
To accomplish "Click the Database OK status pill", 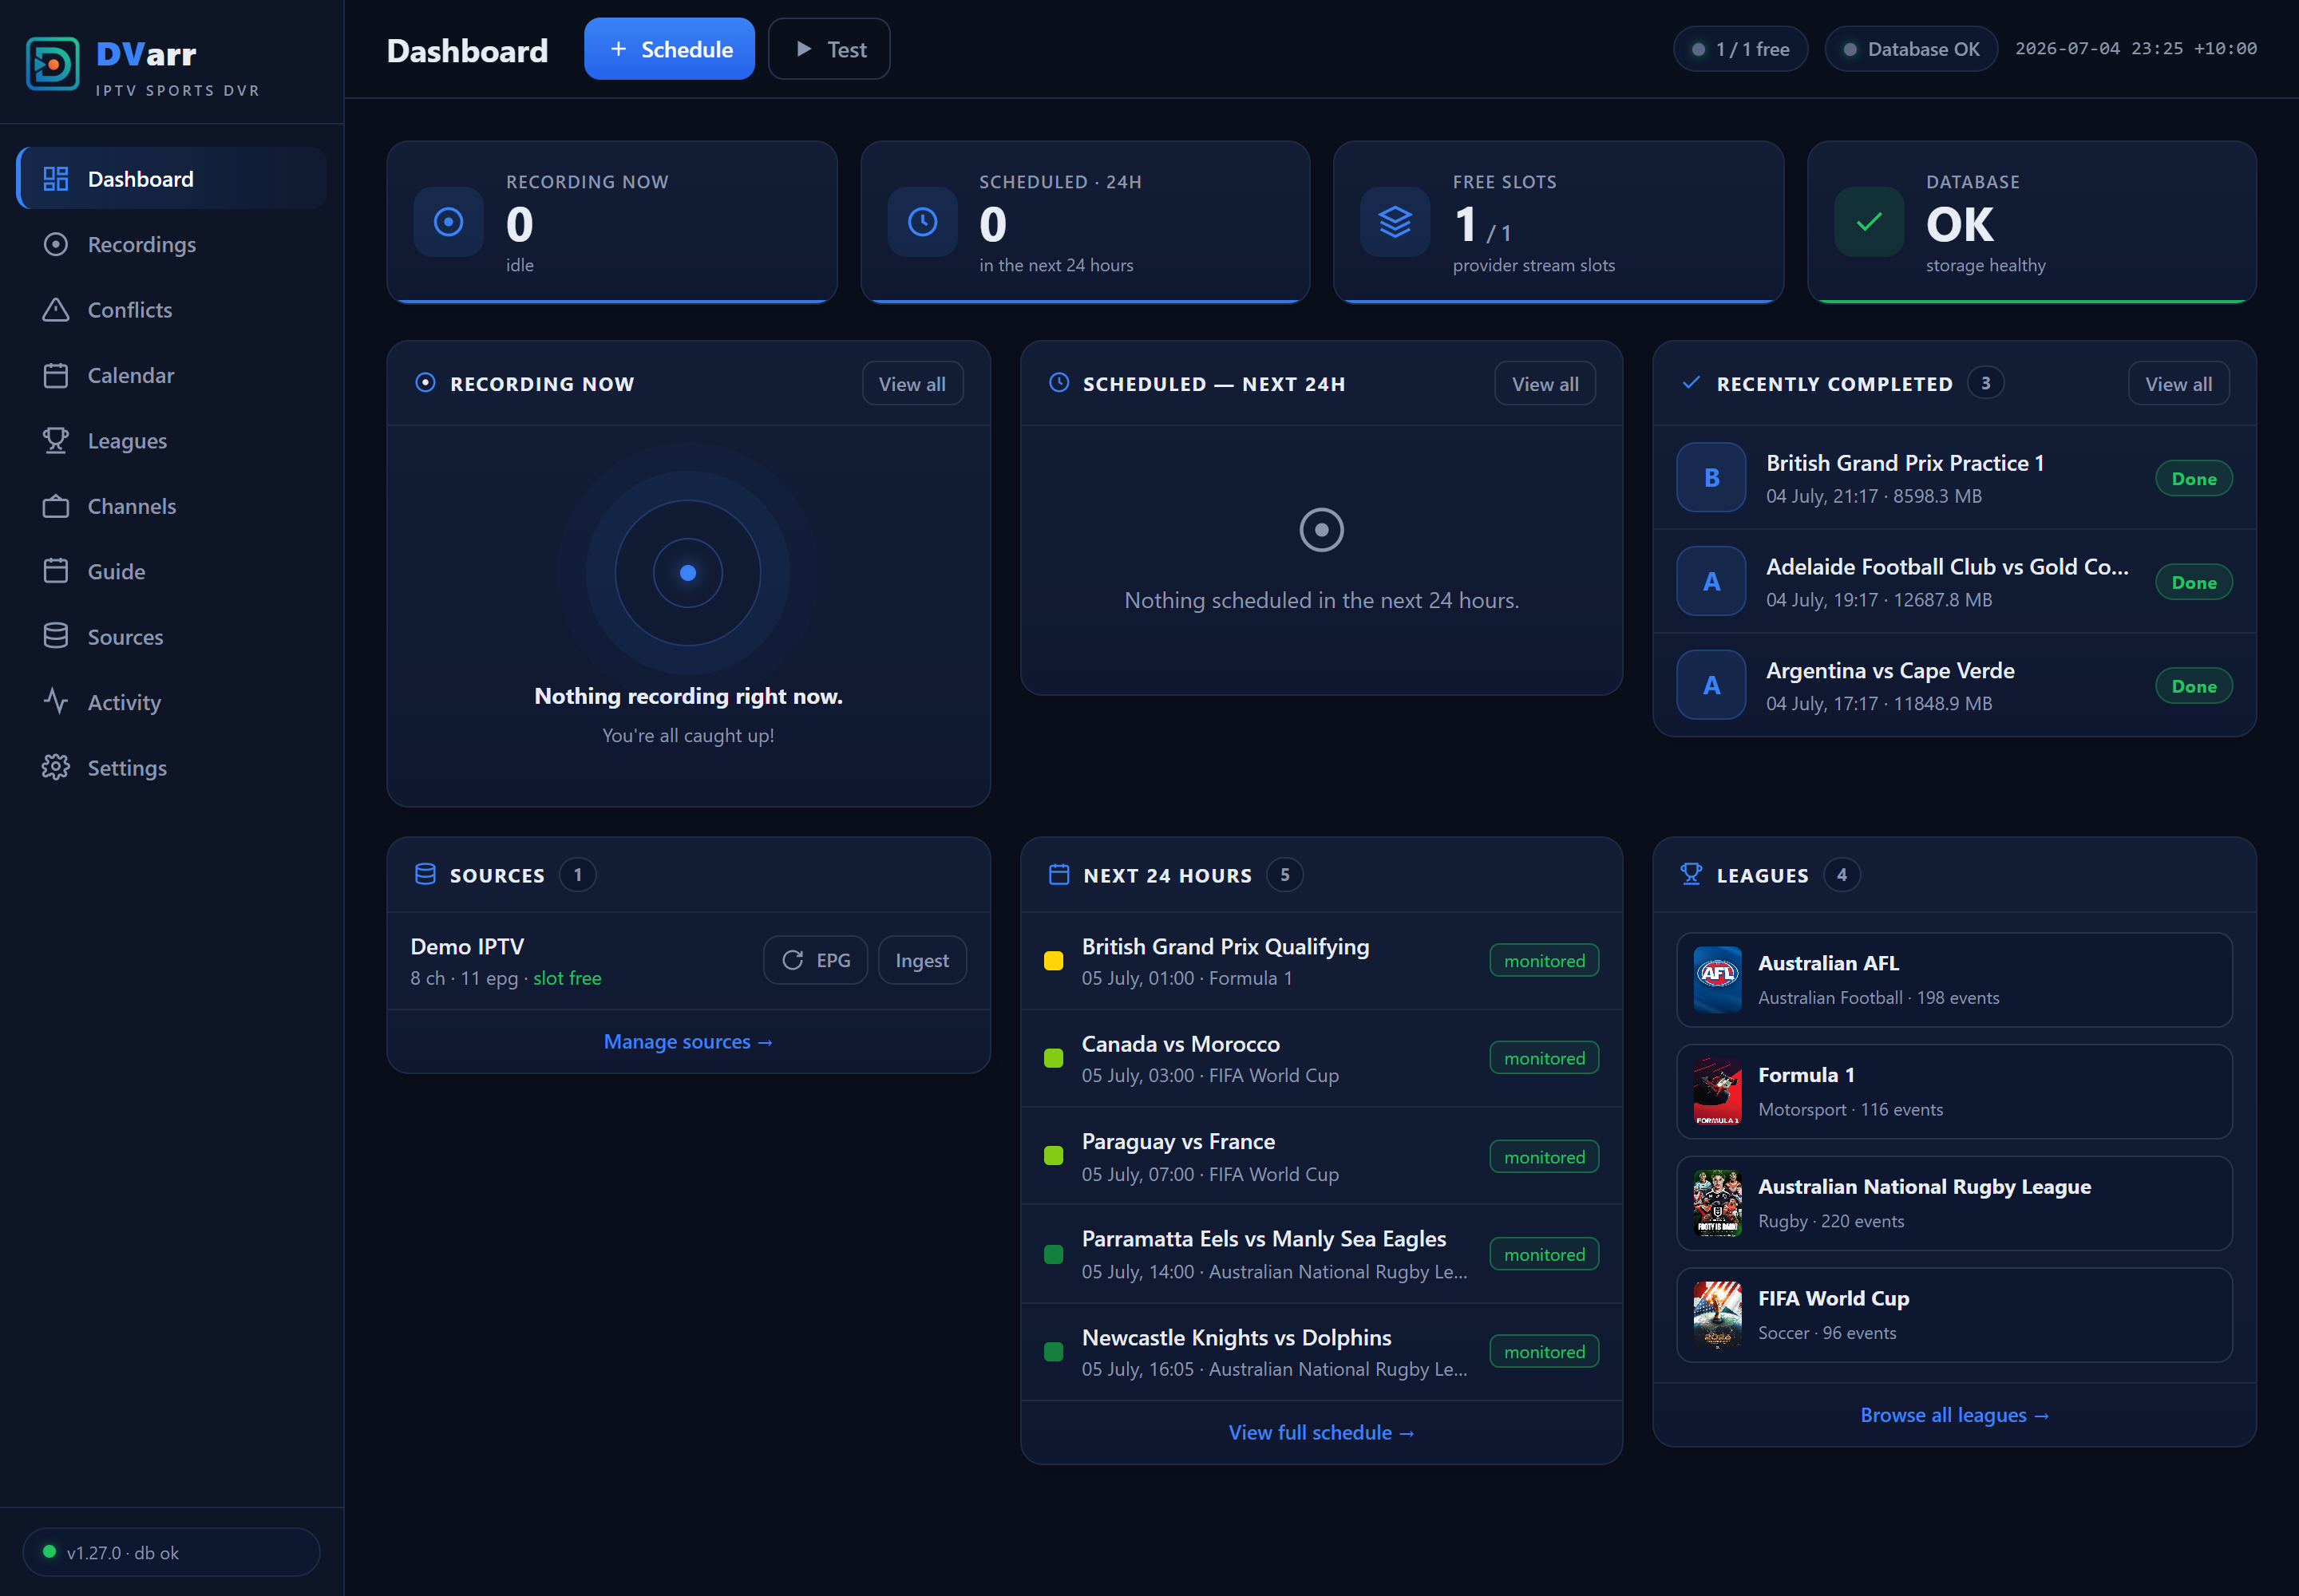I will click(x=1912, y=49).
